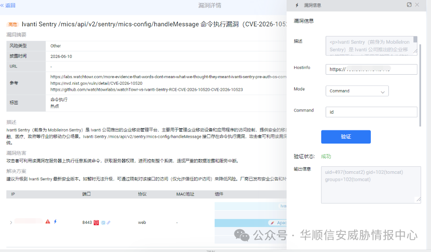Click the 输出信息 output text area

pyautogui.click(x=371, y=185)
